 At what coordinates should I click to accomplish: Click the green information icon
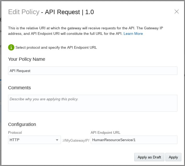pyautogui.click(x=11, y=47)
